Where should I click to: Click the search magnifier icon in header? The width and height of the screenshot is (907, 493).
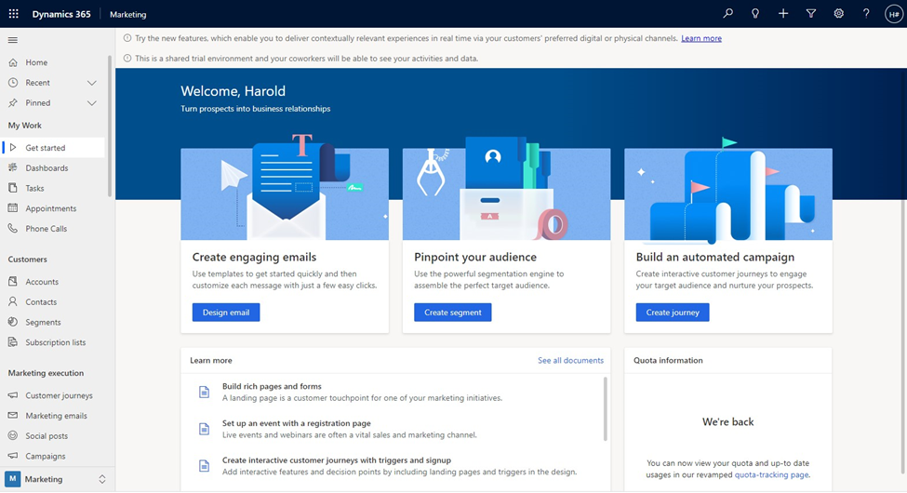(x=727, y=14)
